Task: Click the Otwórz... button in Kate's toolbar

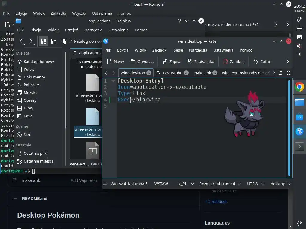Action: (x=142, y=61)
